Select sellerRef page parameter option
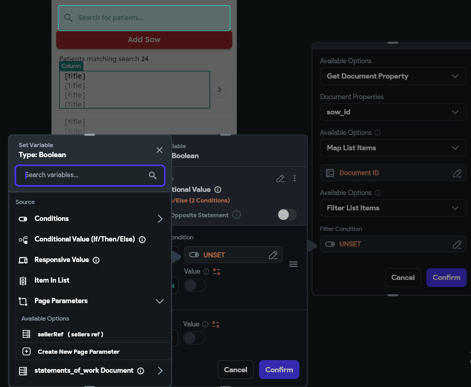This screenshot has height=387, width=471. [70, 334]
